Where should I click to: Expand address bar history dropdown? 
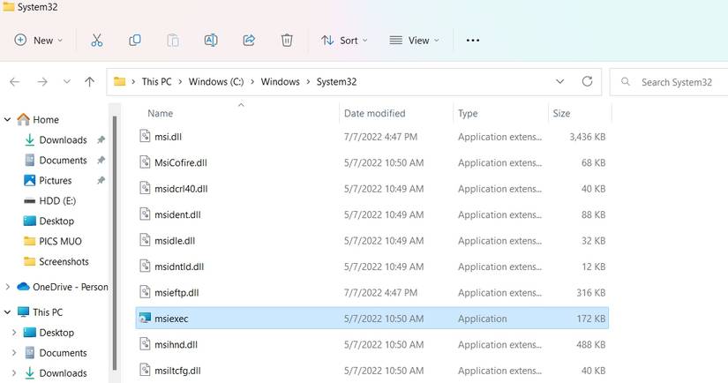pos(560,82)
